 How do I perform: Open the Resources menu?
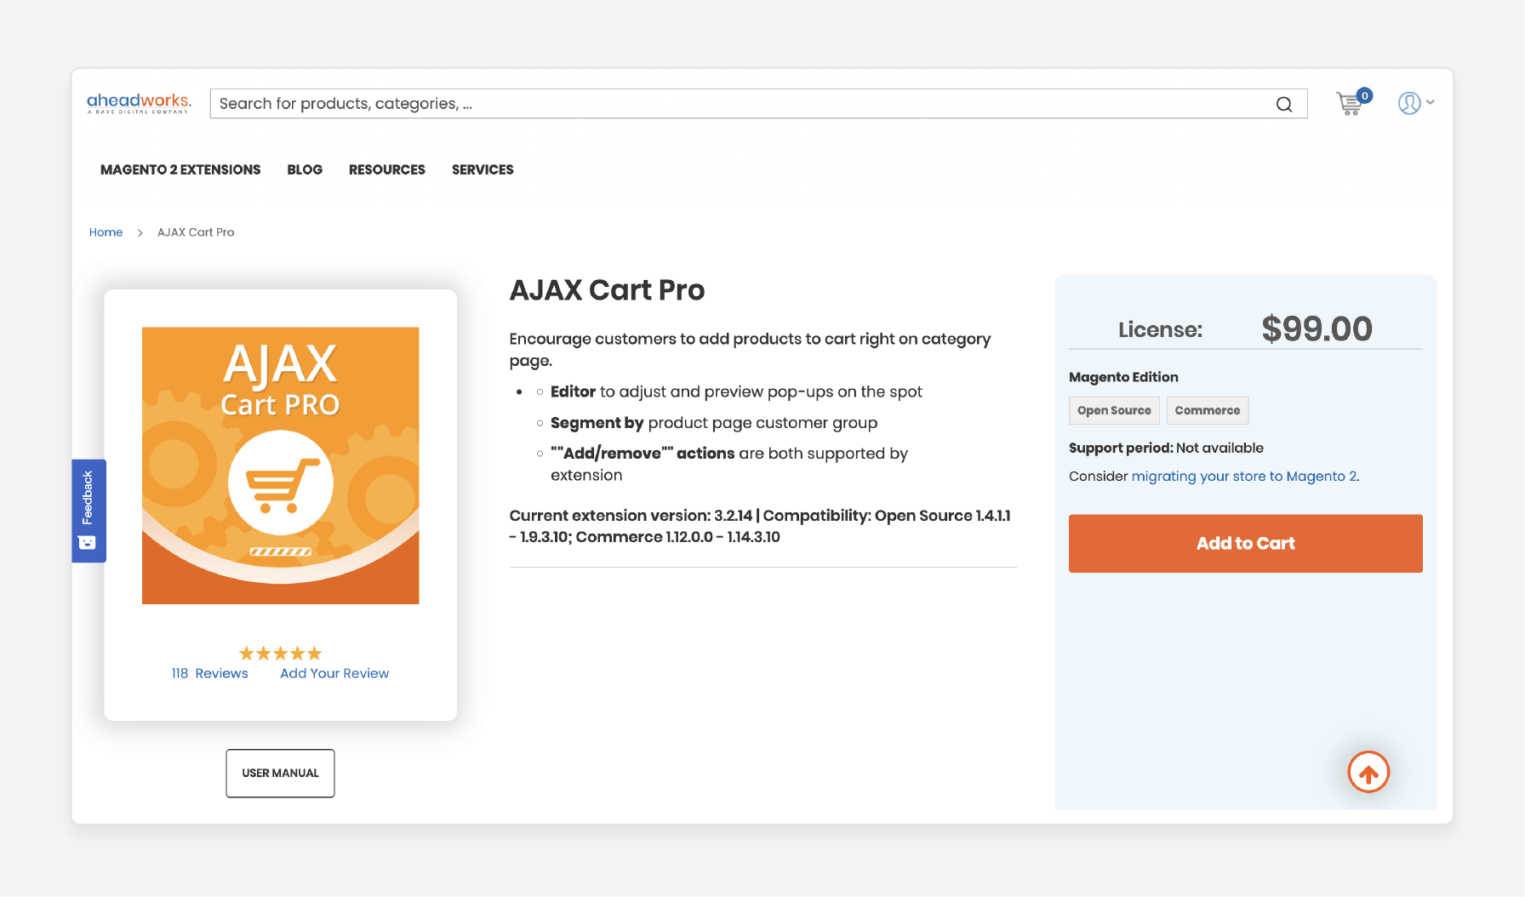[x=387, y=169]
